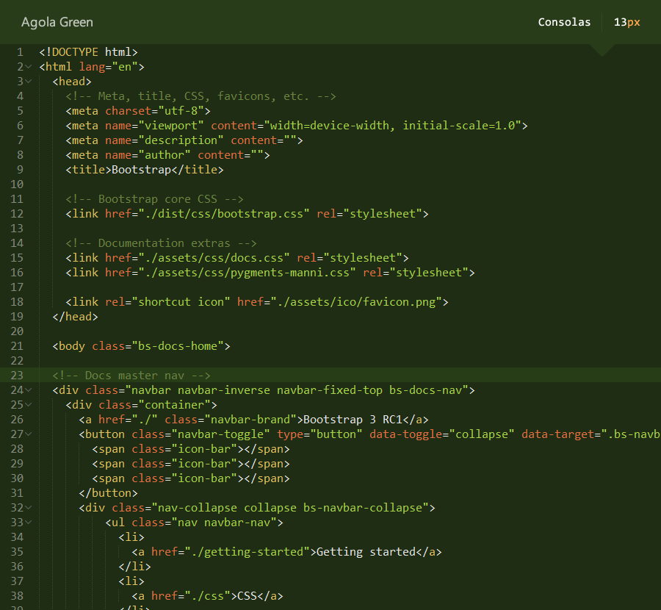Click line number 38 in the gutter
This screenshot has width=661, height=610.
coord(17,596)
